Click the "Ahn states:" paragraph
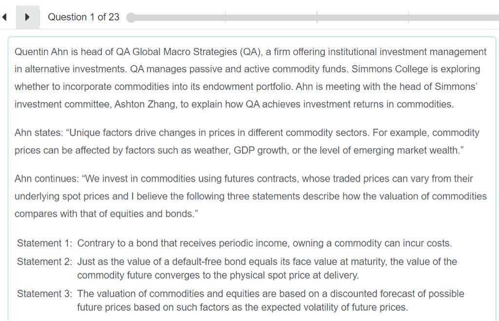Screen dimensions: 499x321 coord(247,142)
